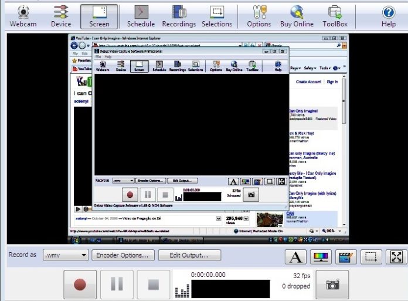Viewport: 408px width, 301px height.
Task: Open the video effects clapperboard tool
Action: tap(346, 257)
